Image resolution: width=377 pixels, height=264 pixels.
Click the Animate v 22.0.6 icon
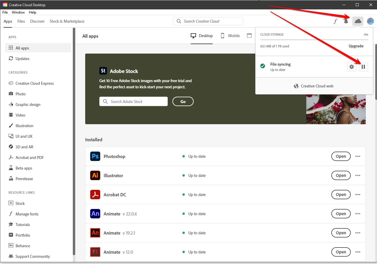point(95,214)
